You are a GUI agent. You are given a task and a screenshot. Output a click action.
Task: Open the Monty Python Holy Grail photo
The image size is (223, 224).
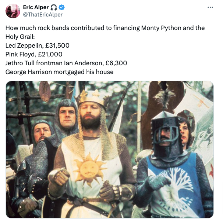point(110,150)
